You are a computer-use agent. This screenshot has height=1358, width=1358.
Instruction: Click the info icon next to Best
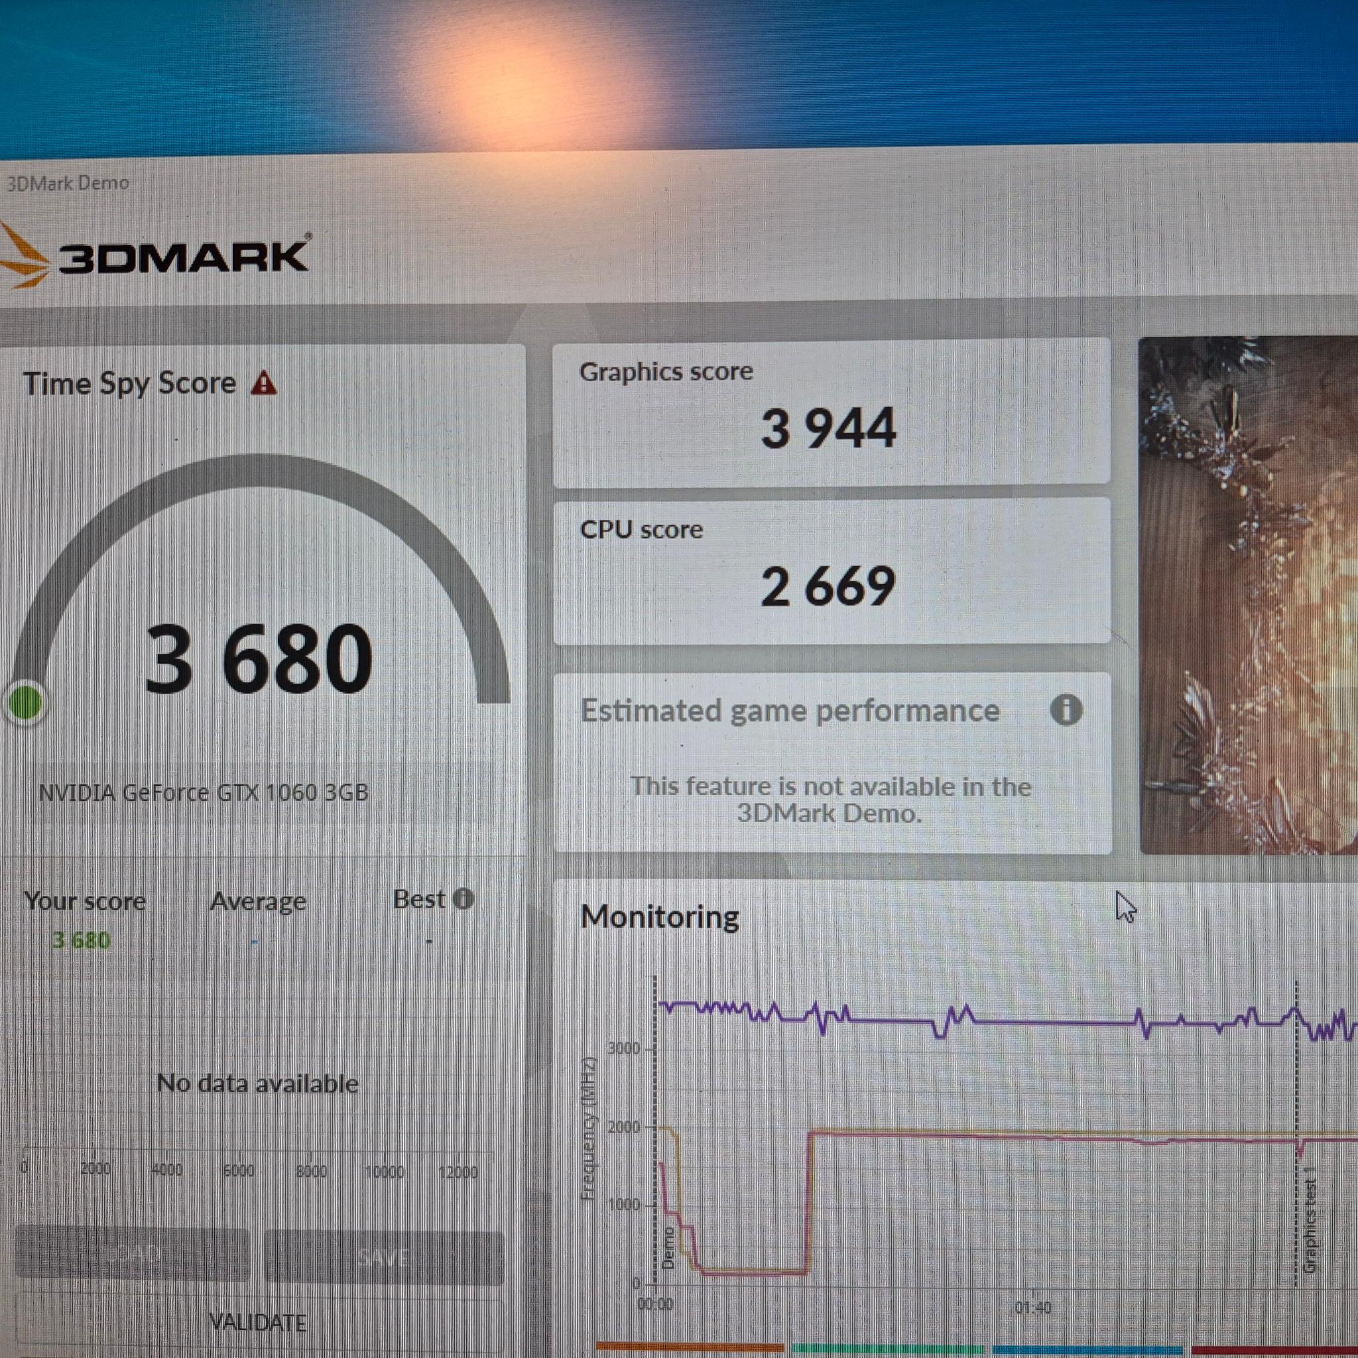463,898
